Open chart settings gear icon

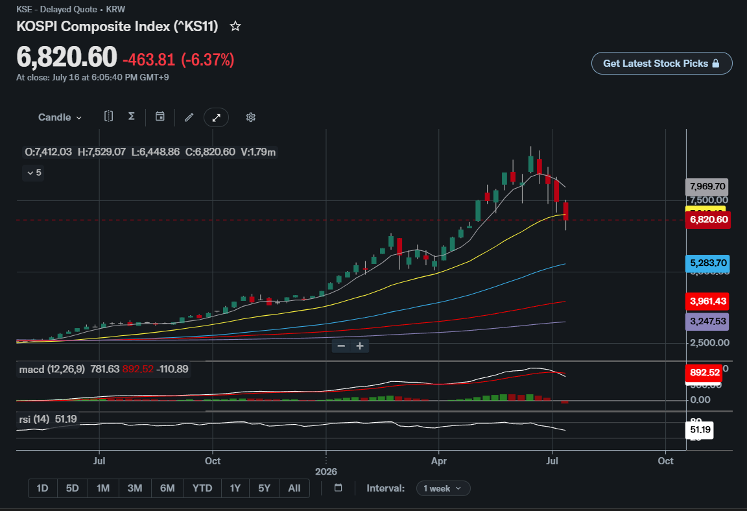point(250,117)
